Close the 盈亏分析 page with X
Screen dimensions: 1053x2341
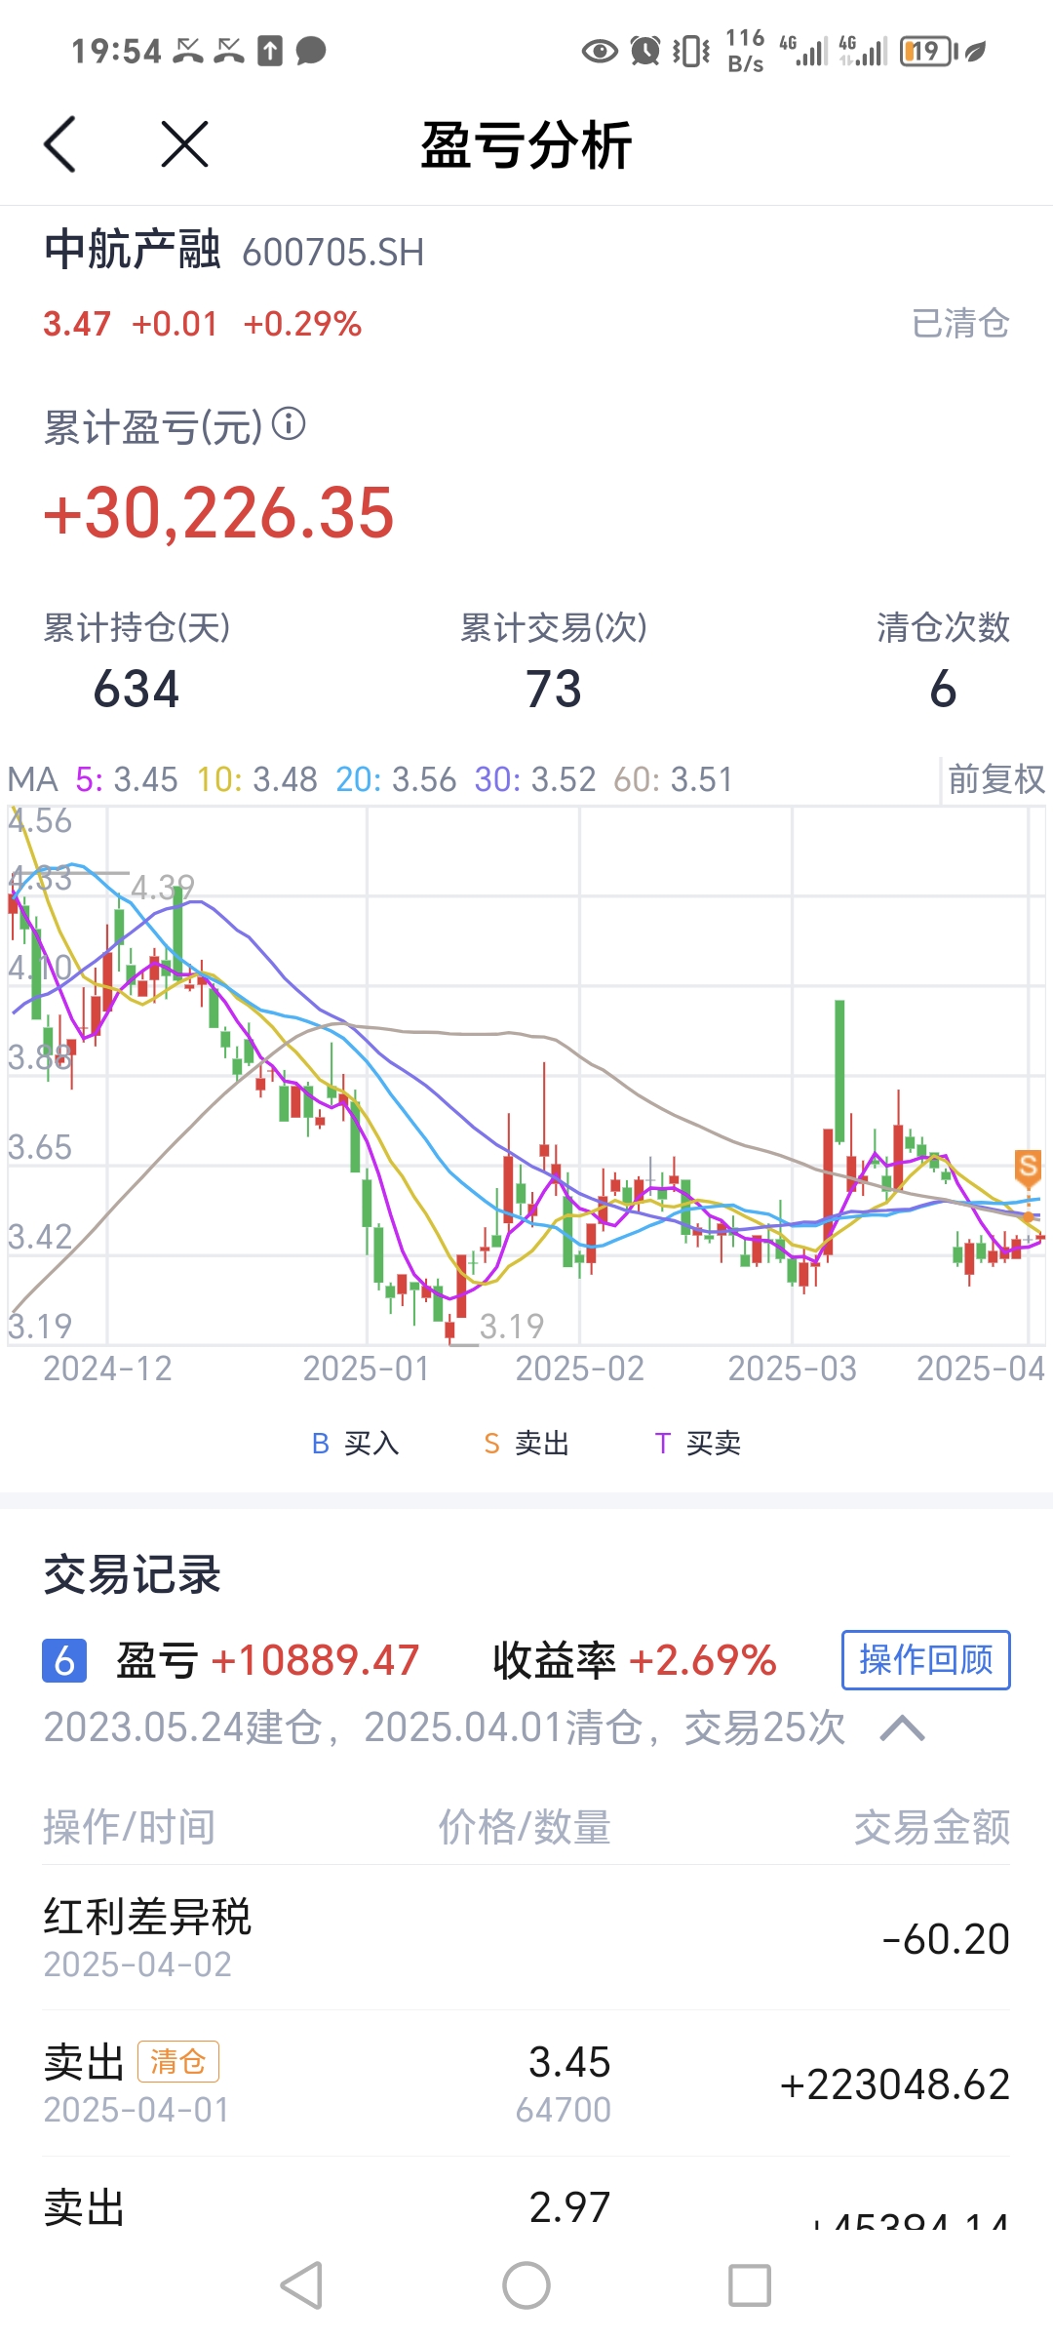click(x=184, y=144)
